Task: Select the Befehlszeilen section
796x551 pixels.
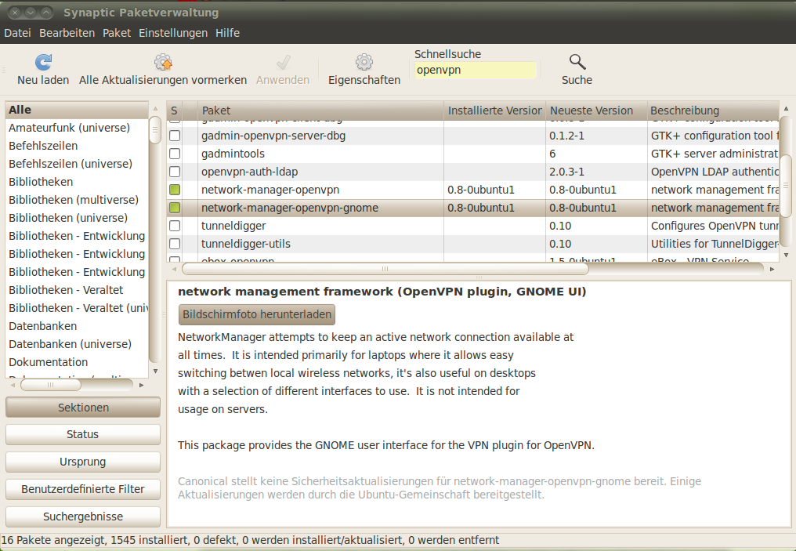Action: click(x=77, y=146)
